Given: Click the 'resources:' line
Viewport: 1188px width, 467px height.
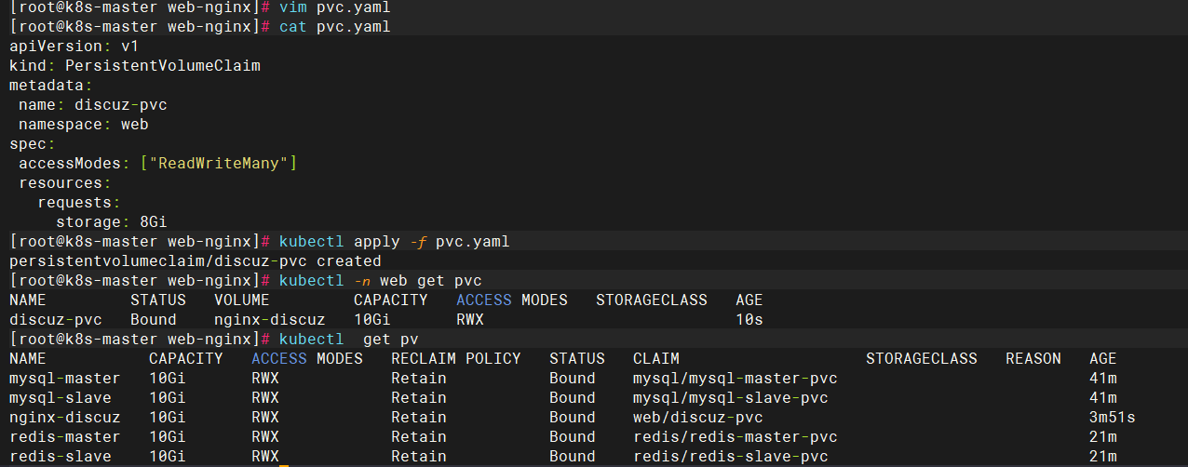Looking at the screenshot, I should coord(65,183).
